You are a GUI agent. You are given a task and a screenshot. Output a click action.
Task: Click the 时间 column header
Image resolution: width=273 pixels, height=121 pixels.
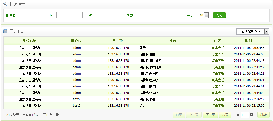tap(249, 41)
